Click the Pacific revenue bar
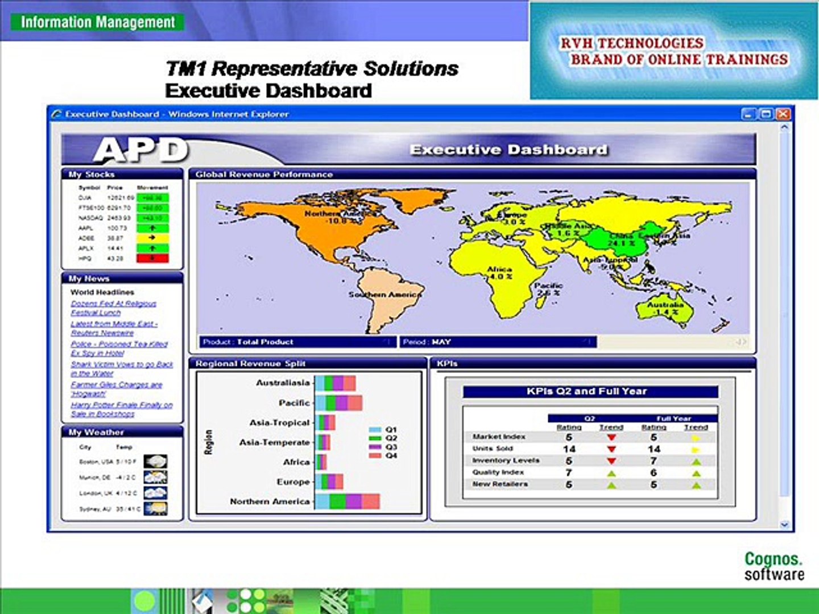Viewport: 819px width, 614px height. [x=339, y=403]
